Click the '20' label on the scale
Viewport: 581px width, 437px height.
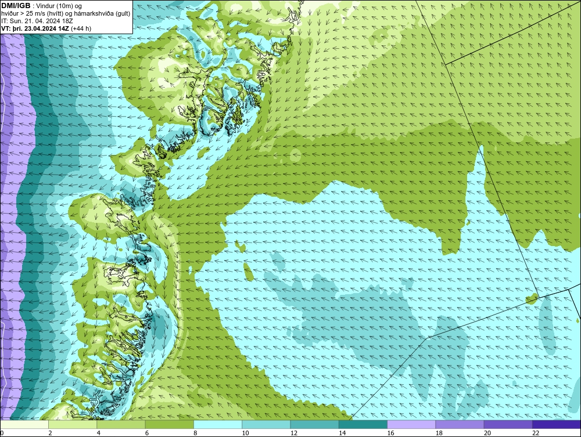pos(487,434)
